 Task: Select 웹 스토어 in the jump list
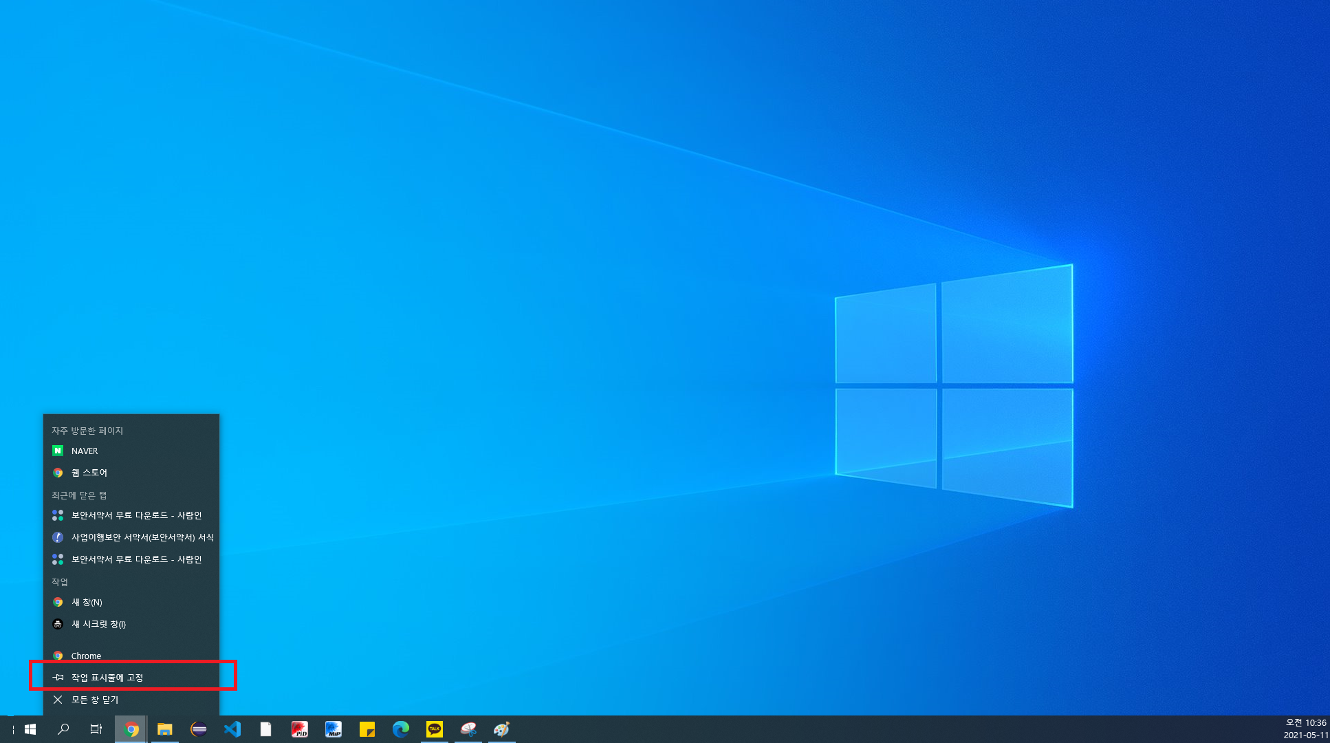(89, 473)
